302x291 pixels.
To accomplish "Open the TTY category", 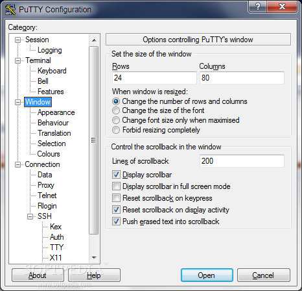I will pos(56,247).
